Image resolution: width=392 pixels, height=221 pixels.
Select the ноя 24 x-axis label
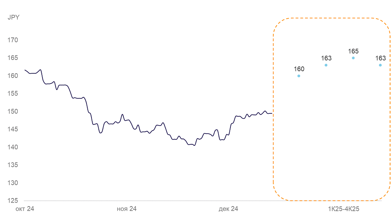pos(127,209)
